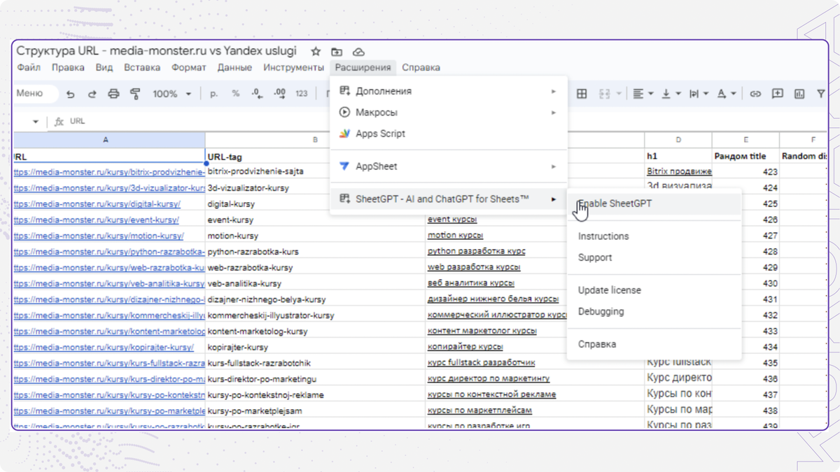Image resolution: width=840 pixels, height=472 pixels.
Task: Decrease decimal places (.0 arrow icon)
Action: coord(257,94)
